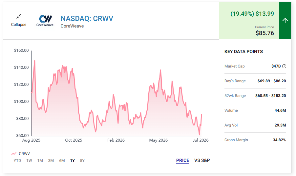The image size is (296, 176).
Task: Click the Market Cap value $47B
Action: coord(276,66)
